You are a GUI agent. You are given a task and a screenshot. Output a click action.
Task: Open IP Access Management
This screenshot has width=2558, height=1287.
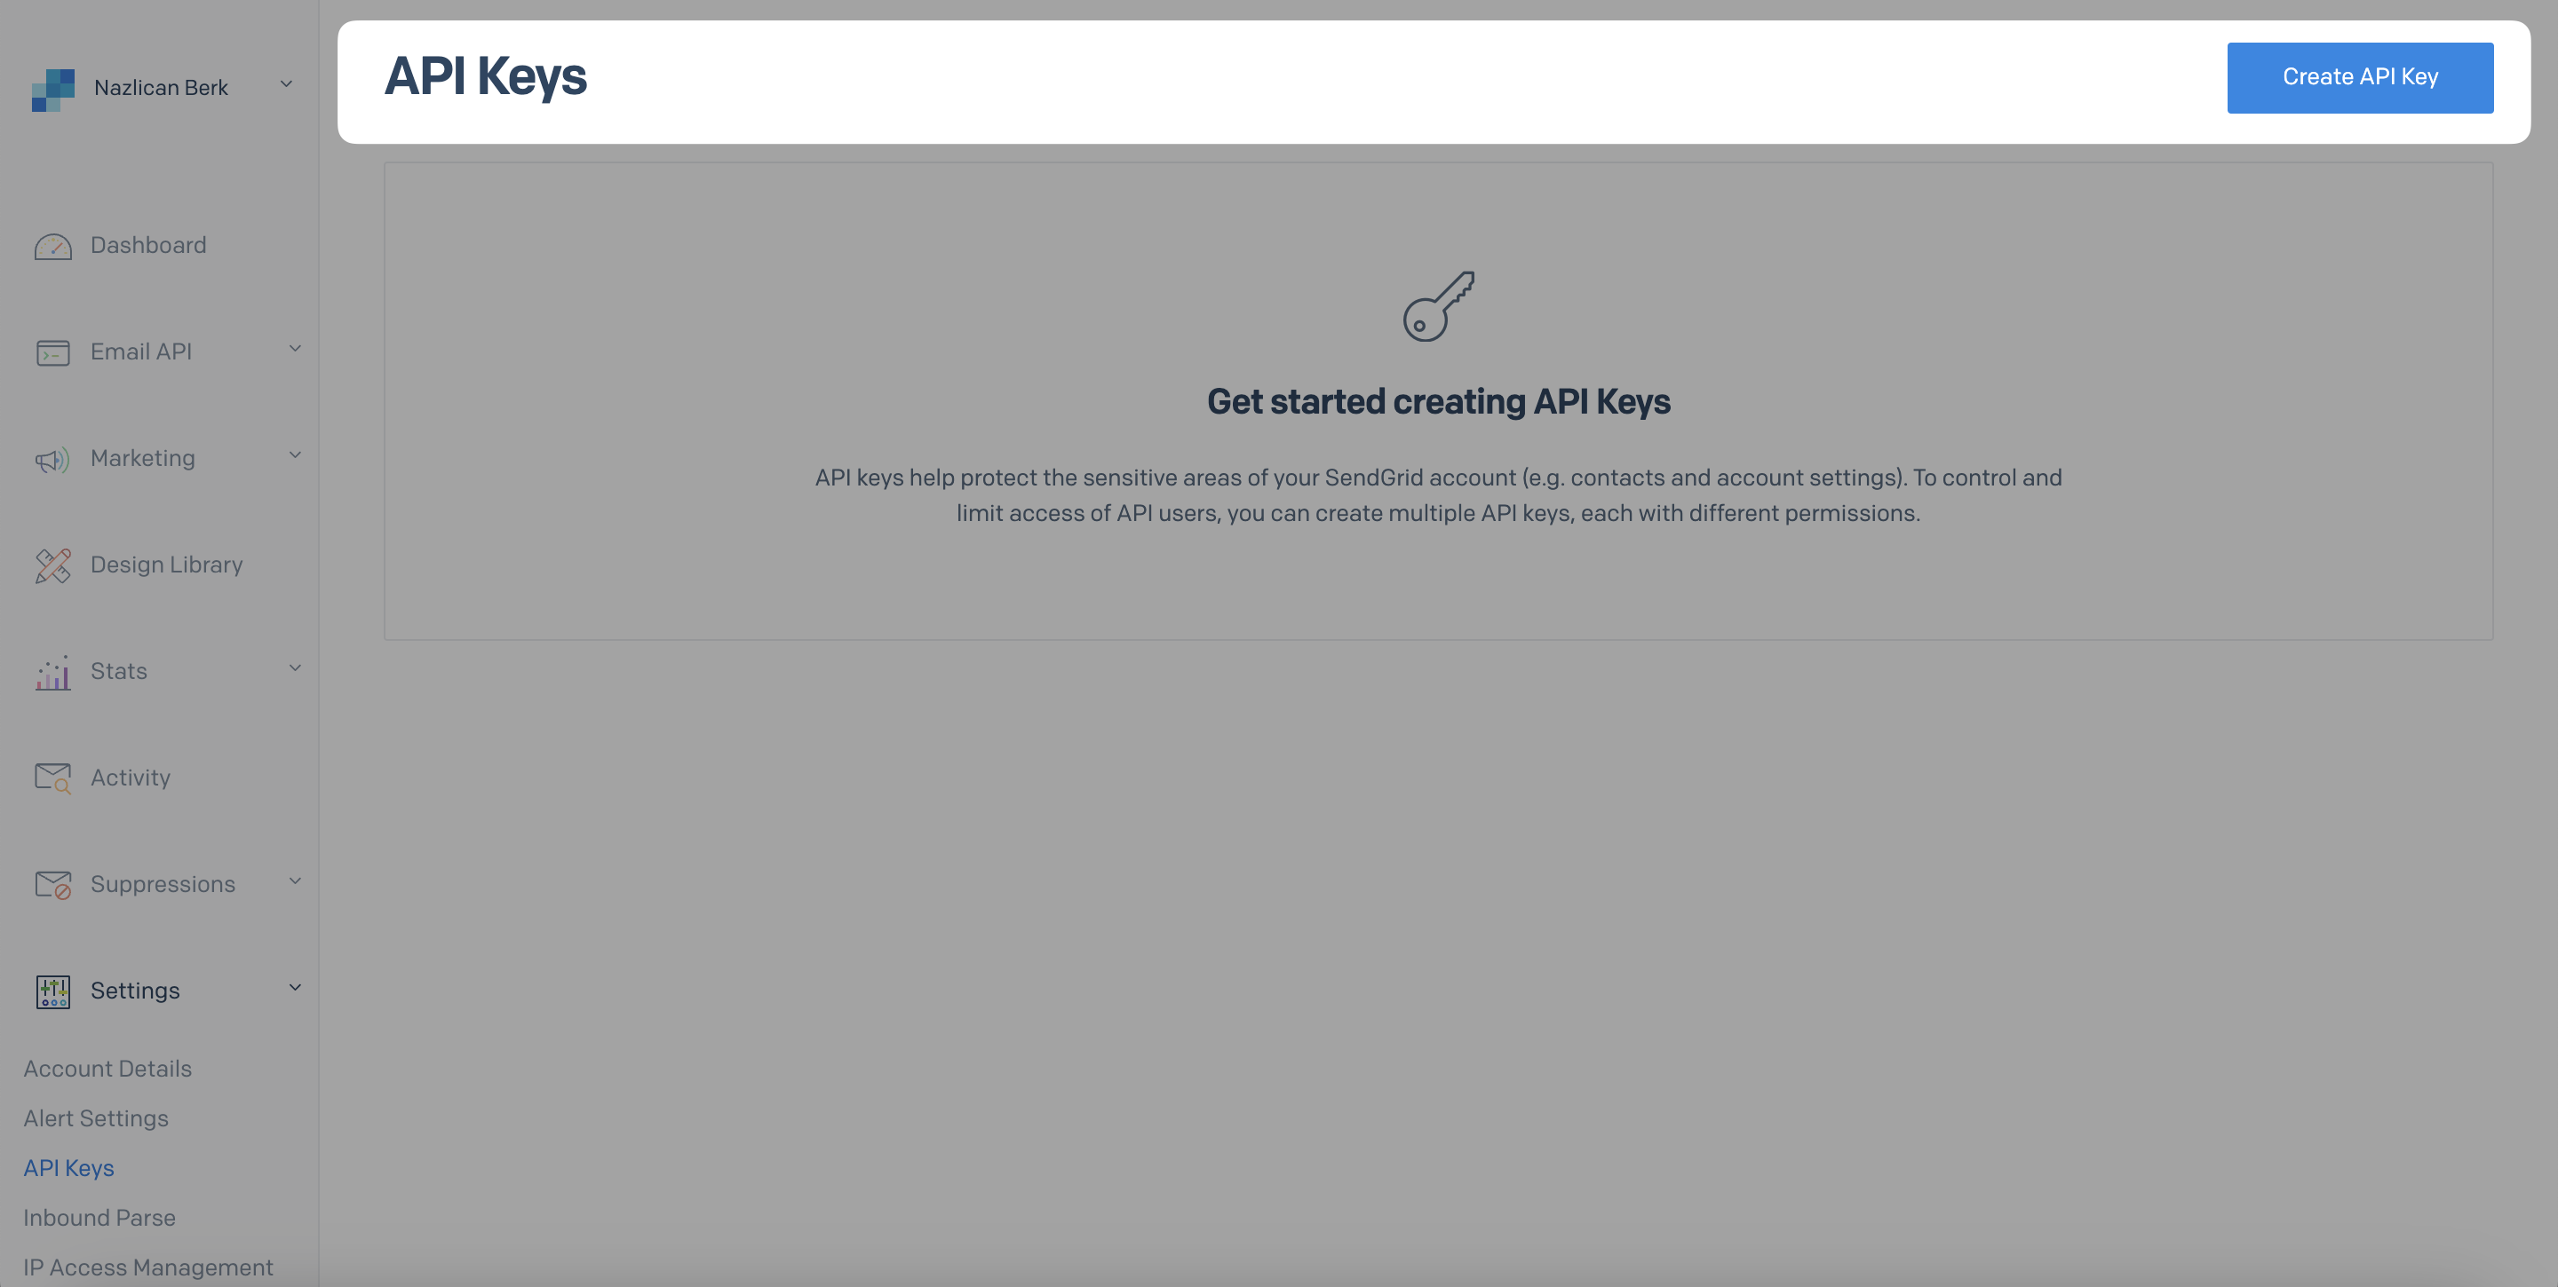tap(147, 1267)
